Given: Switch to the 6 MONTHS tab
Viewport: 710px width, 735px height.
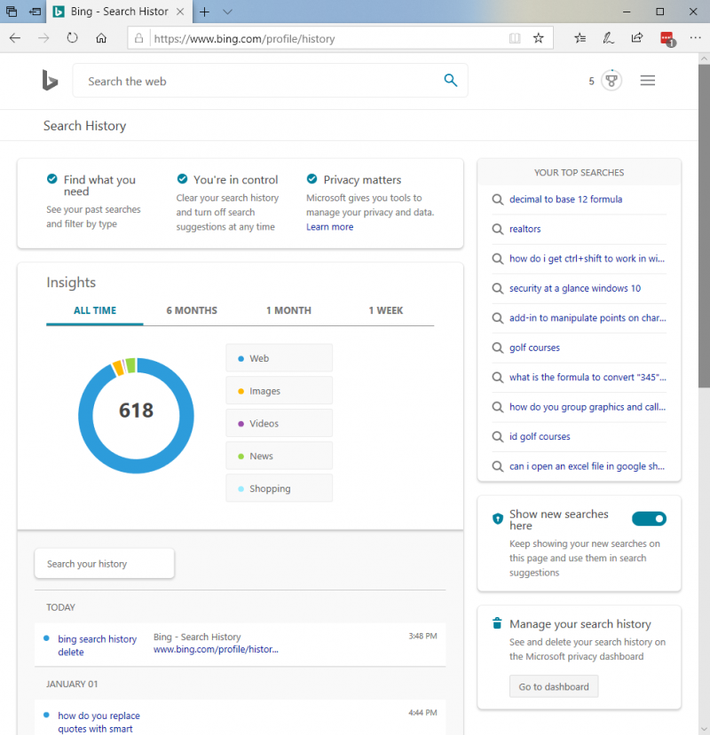Looking at the screenshot, I should click(192, 310).
